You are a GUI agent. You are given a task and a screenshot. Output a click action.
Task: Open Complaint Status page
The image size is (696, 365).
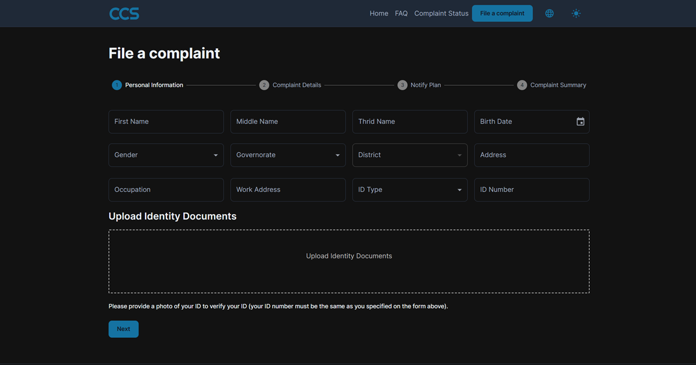click(x=441, y=13)
